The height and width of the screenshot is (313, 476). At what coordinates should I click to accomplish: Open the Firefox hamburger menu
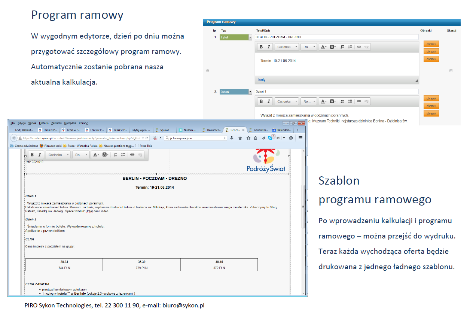click(x=300, y=138)
